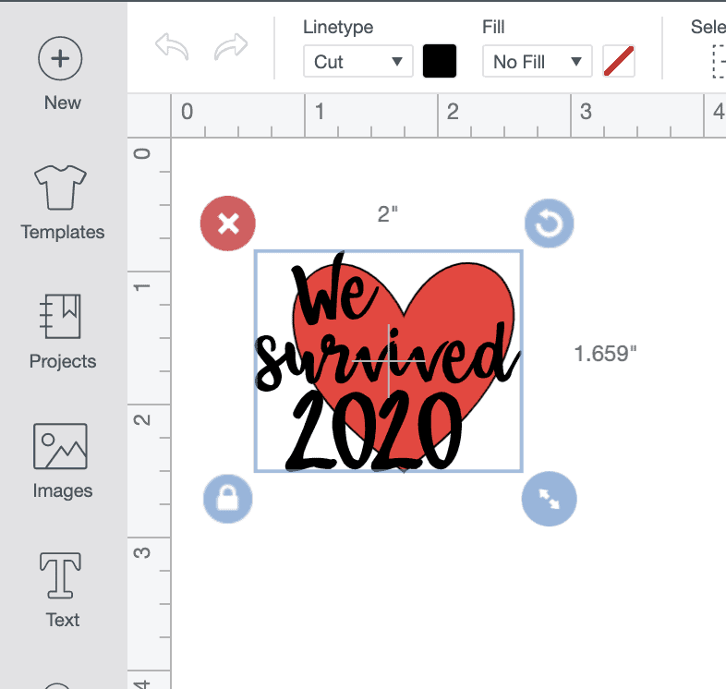Open Templates from the sidebar
Image resolution: width=726 pixels, height=689 pixels.
pos(61,188)
